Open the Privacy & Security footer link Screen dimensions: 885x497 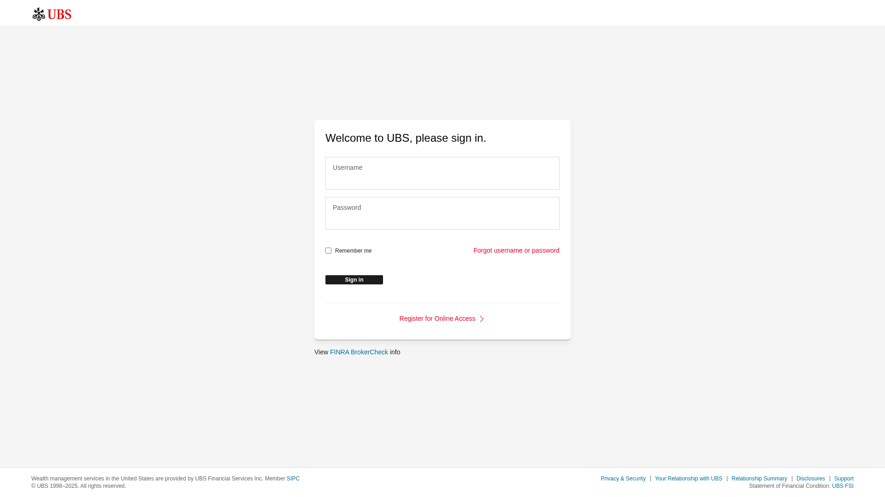click(x=623, y=479)
